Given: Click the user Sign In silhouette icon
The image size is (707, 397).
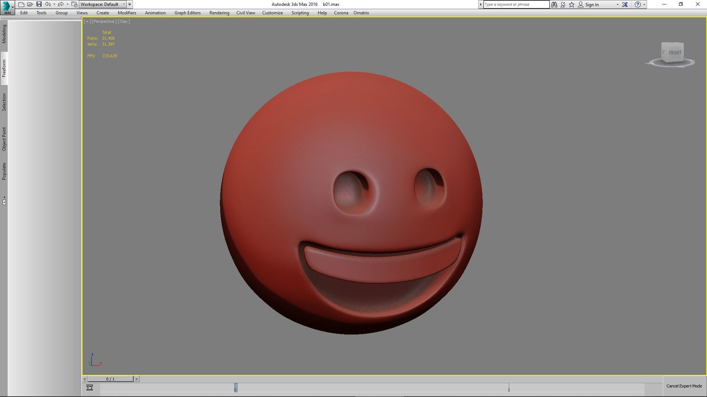Looking at the screenshot, I should pos(581,4).
